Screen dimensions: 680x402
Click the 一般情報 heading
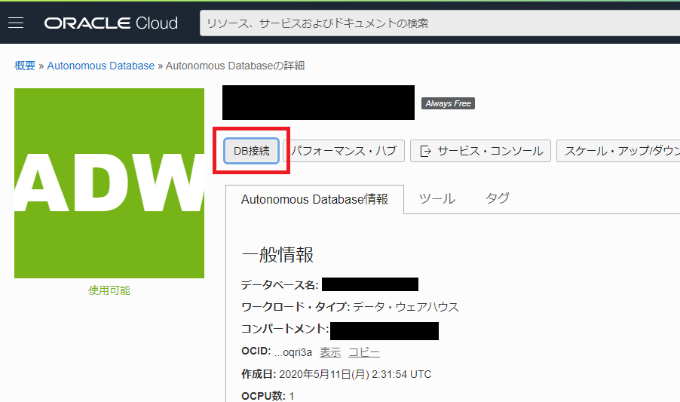[x=277, y=255]
